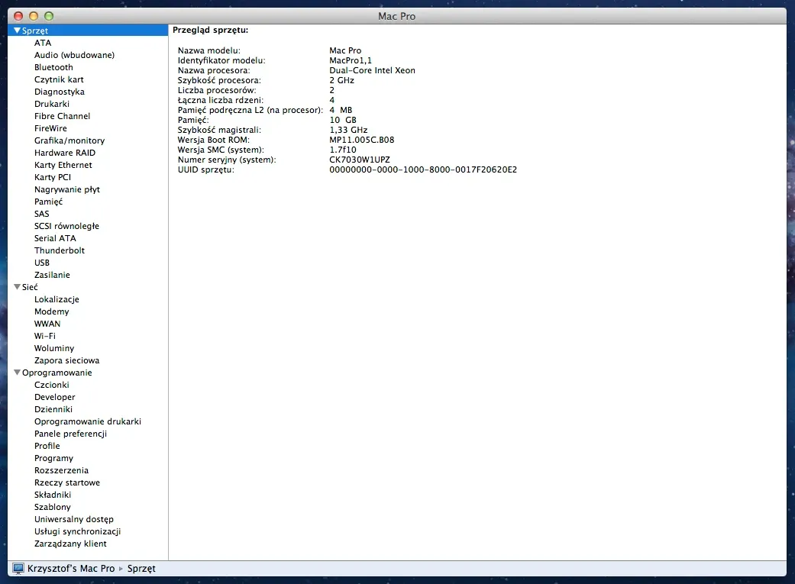Open the Fibre Channel section
The image size is (795, 584).
tap(62, 116)
